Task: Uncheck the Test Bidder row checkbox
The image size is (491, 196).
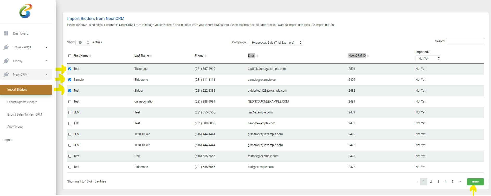Action: tap(70, 91)
